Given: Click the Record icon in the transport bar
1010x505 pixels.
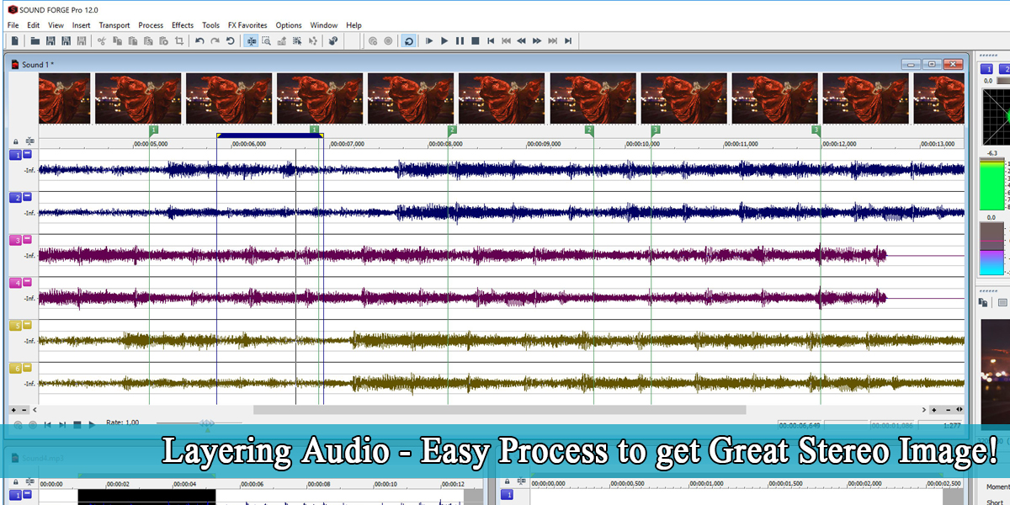Looking at the screenshot, I should [x=388, y=40].
